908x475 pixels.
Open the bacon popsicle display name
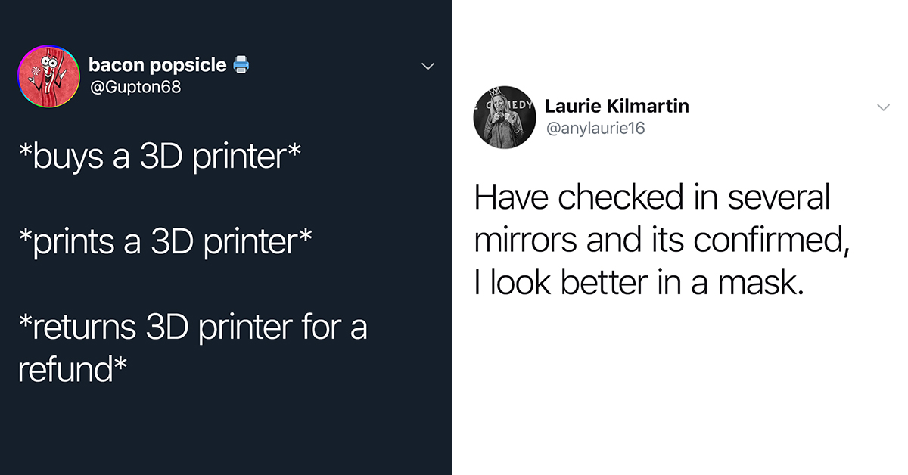pyautogui.click(x=157, y=65)
